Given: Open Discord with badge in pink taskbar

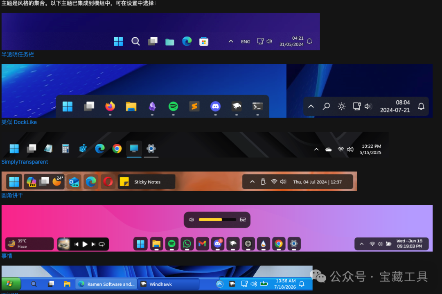Looking at the screenshot, I should [218, 244].
